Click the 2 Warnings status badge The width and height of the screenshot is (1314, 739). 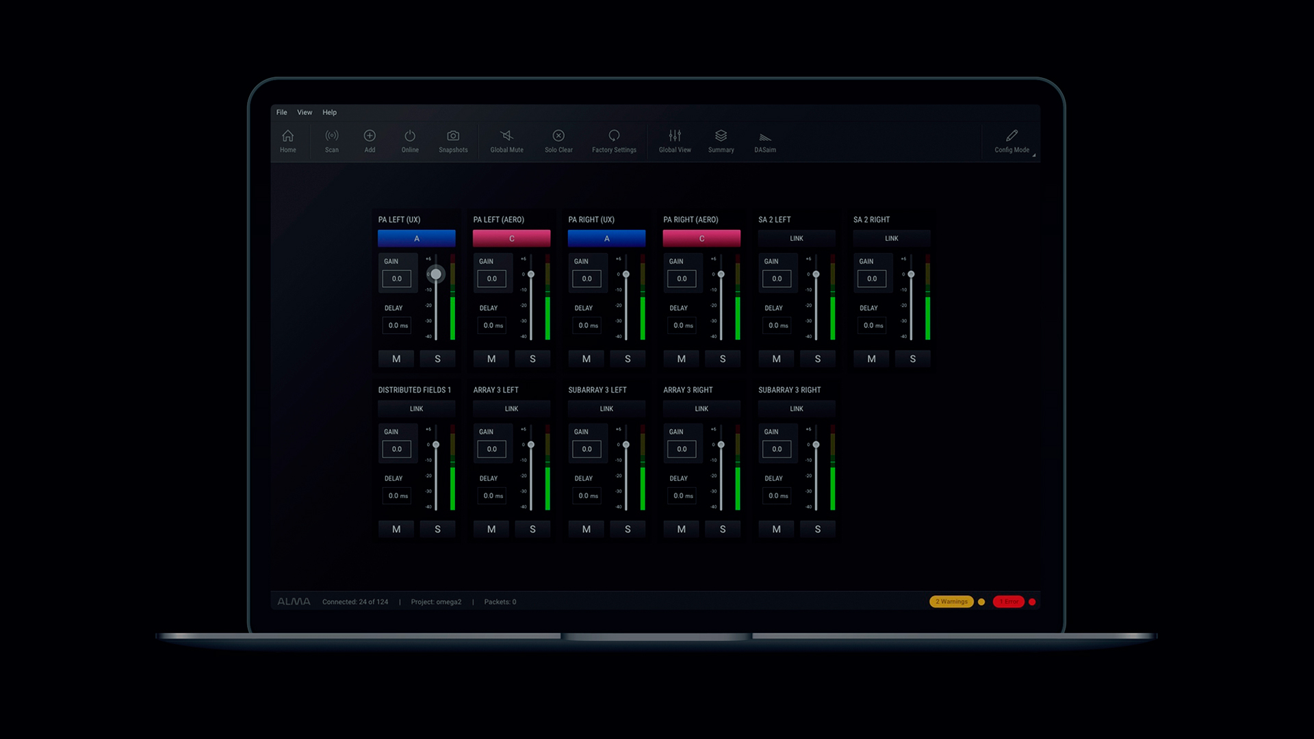tap(951, 601)
